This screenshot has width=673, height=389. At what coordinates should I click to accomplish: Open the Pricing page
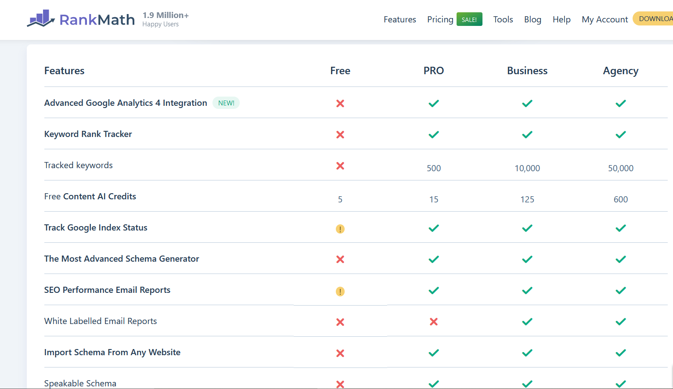(x=440, y=19)
